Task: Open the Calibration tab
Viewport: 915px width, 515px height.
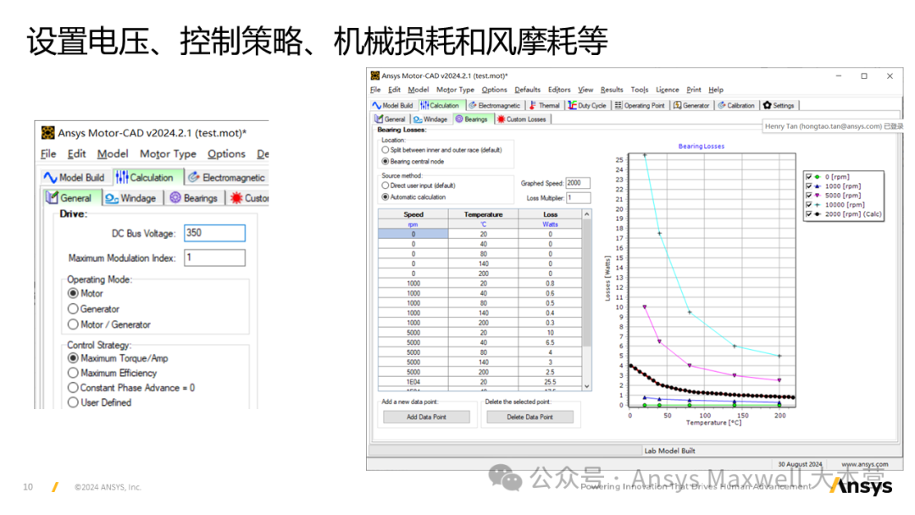Action: [736, 106]
